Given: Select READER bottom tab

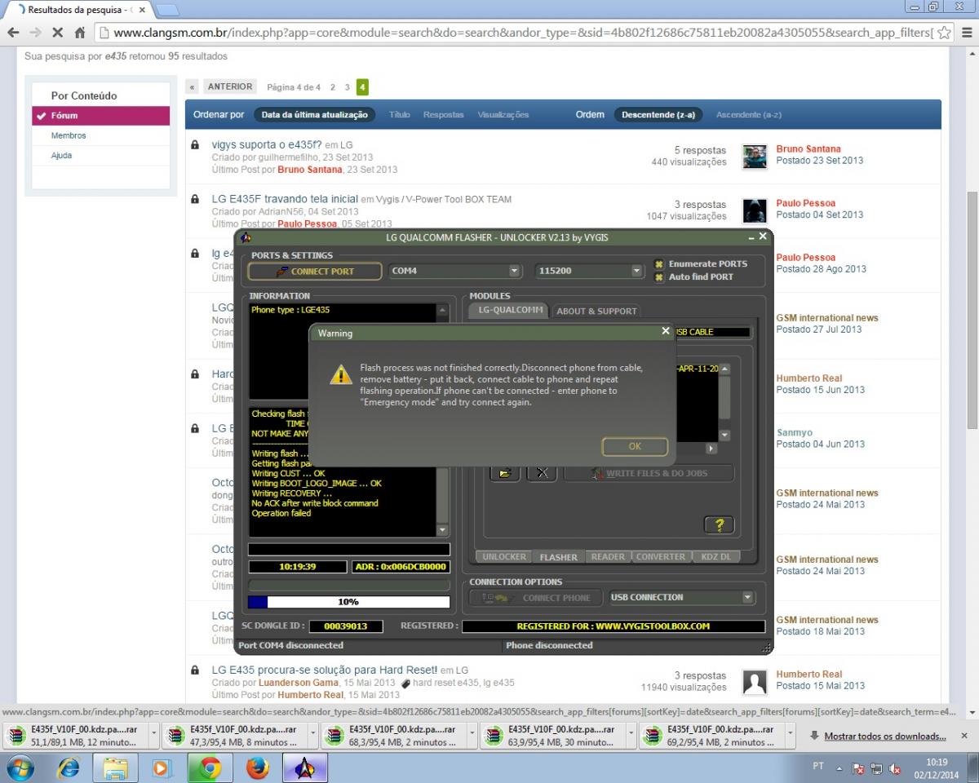Looking at the screenshot, I should point(608,557).
